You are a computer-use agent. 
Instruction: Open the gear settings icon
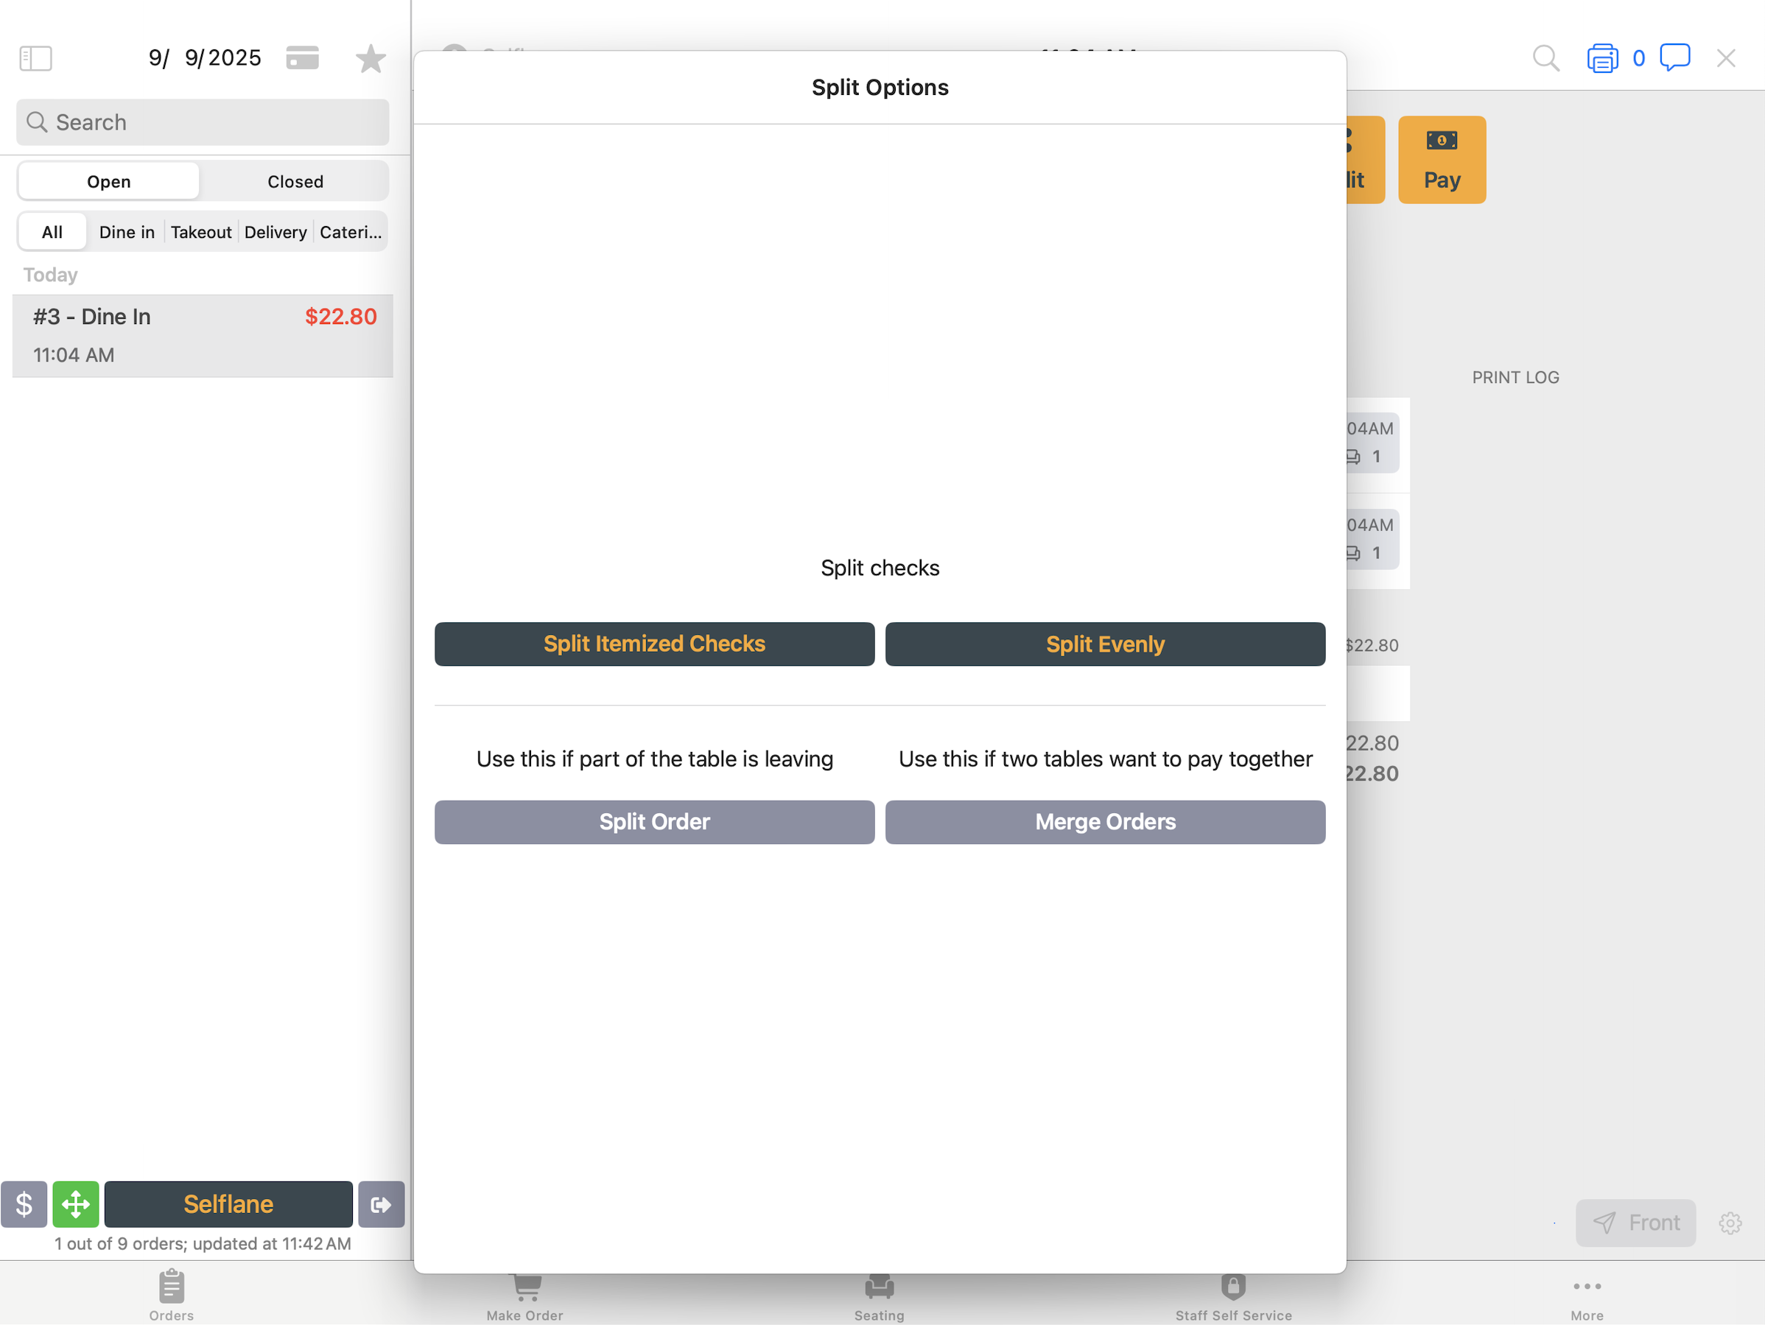[x=1729, y=1222]
